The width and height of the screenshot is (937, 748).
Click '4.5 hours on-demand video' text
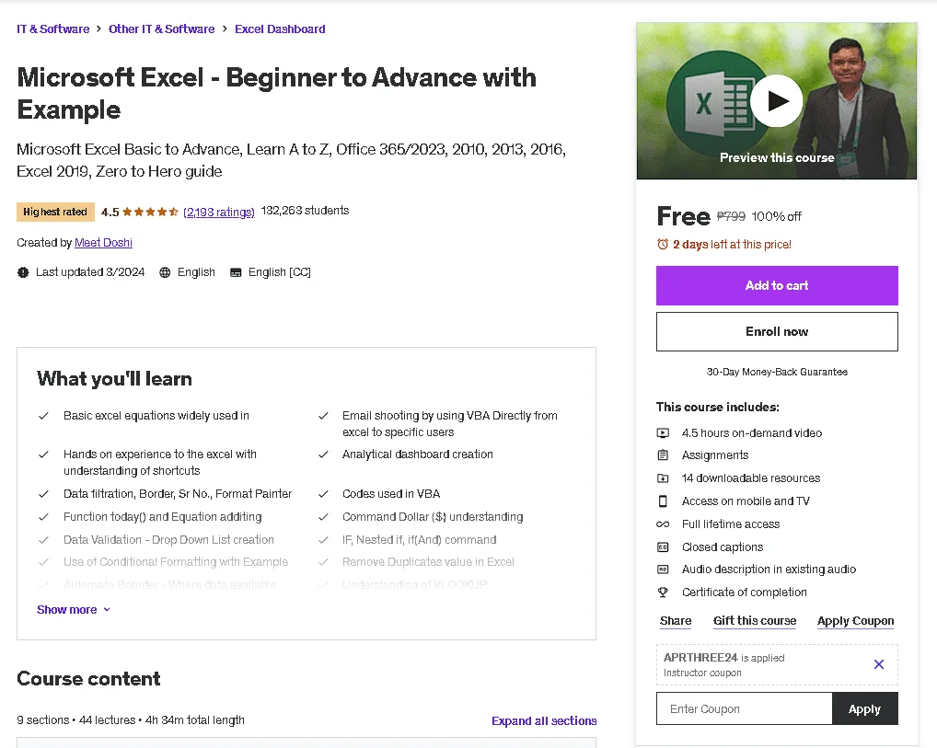(752, 432)
